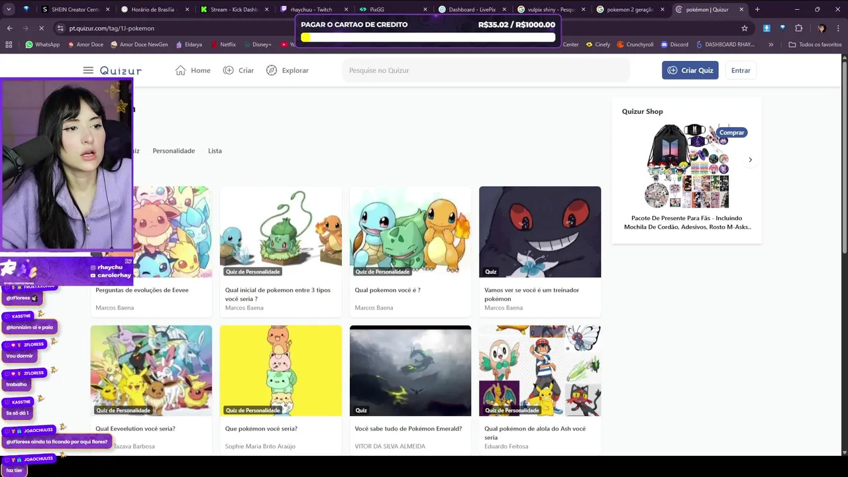This screenshot has height=477, width=848.
Task: Go to the Home page link
Action: (x=193, y=70)
